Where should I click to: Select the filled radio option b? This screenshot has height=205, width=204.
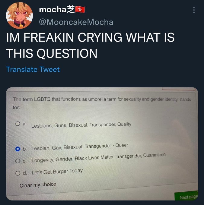(x=18, y=149)
